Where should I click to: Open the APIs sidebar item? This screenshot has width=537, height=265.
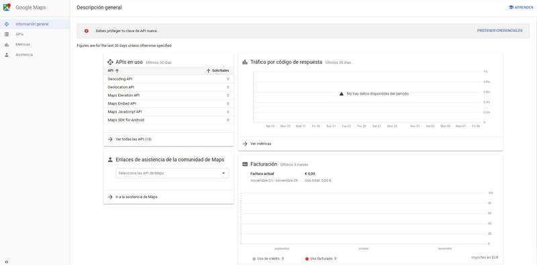click(19, 34)
